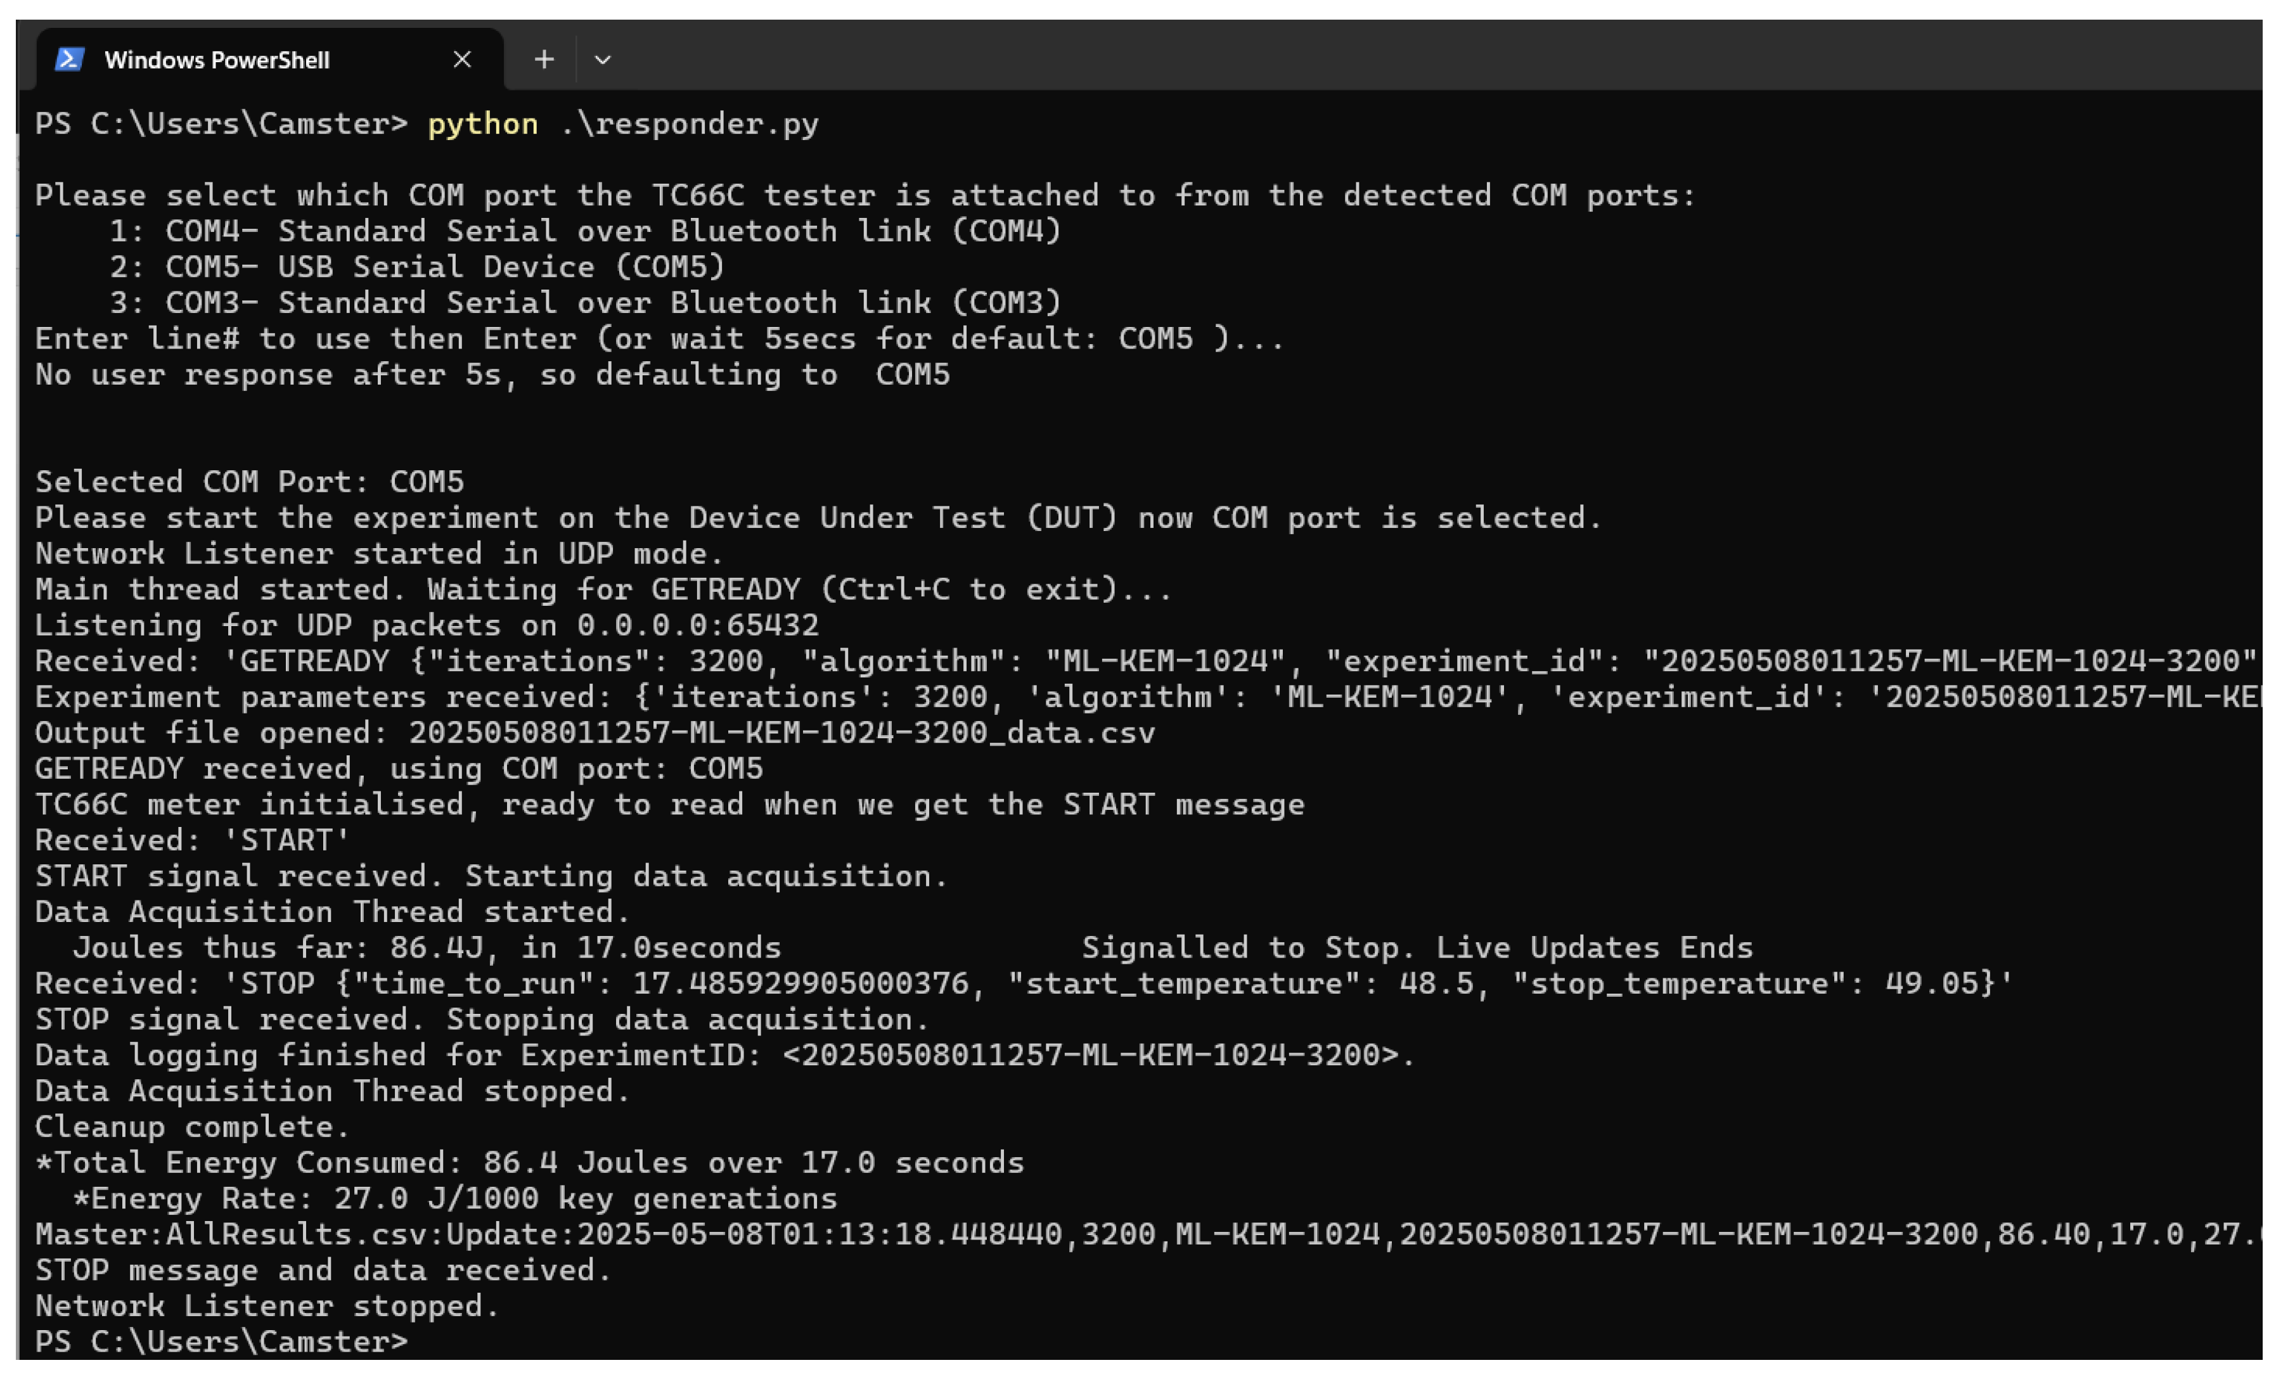Click the COM4 Bluetooth link option line
This screenshot has width=2276, height=1377.
coord(586,231)
